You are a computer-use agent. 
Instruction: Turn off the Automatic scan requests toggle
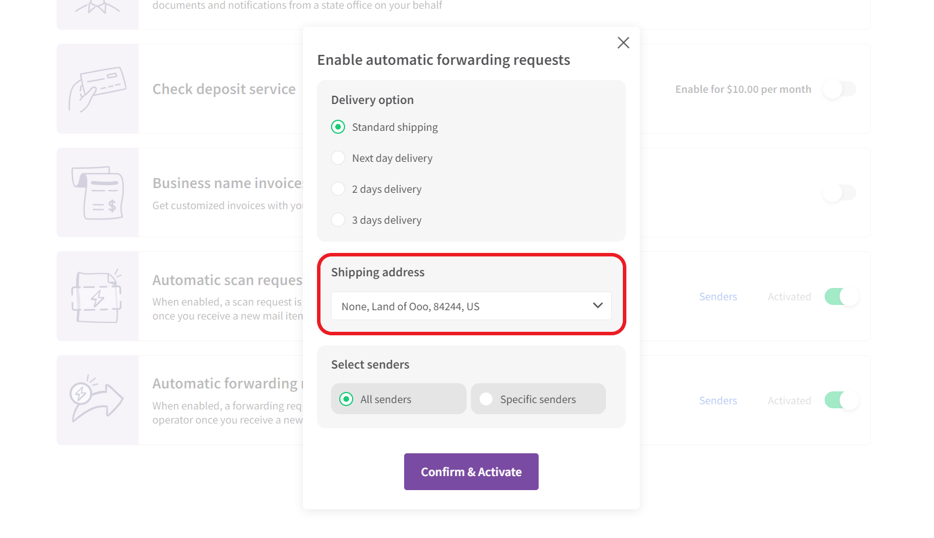(x=842, y=296)
